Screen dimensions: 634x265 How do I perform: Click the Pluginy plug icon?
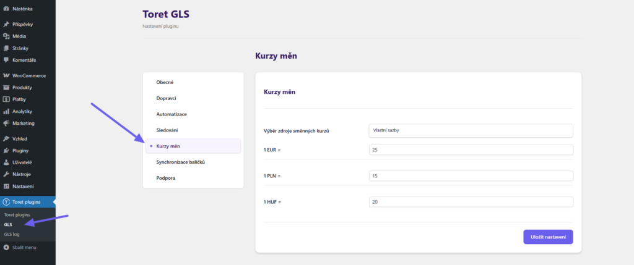point(6,150)
